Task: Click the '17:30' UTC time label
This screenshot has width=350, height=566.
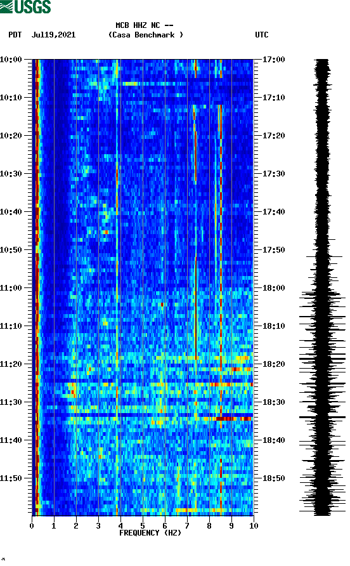Action: 273,174
